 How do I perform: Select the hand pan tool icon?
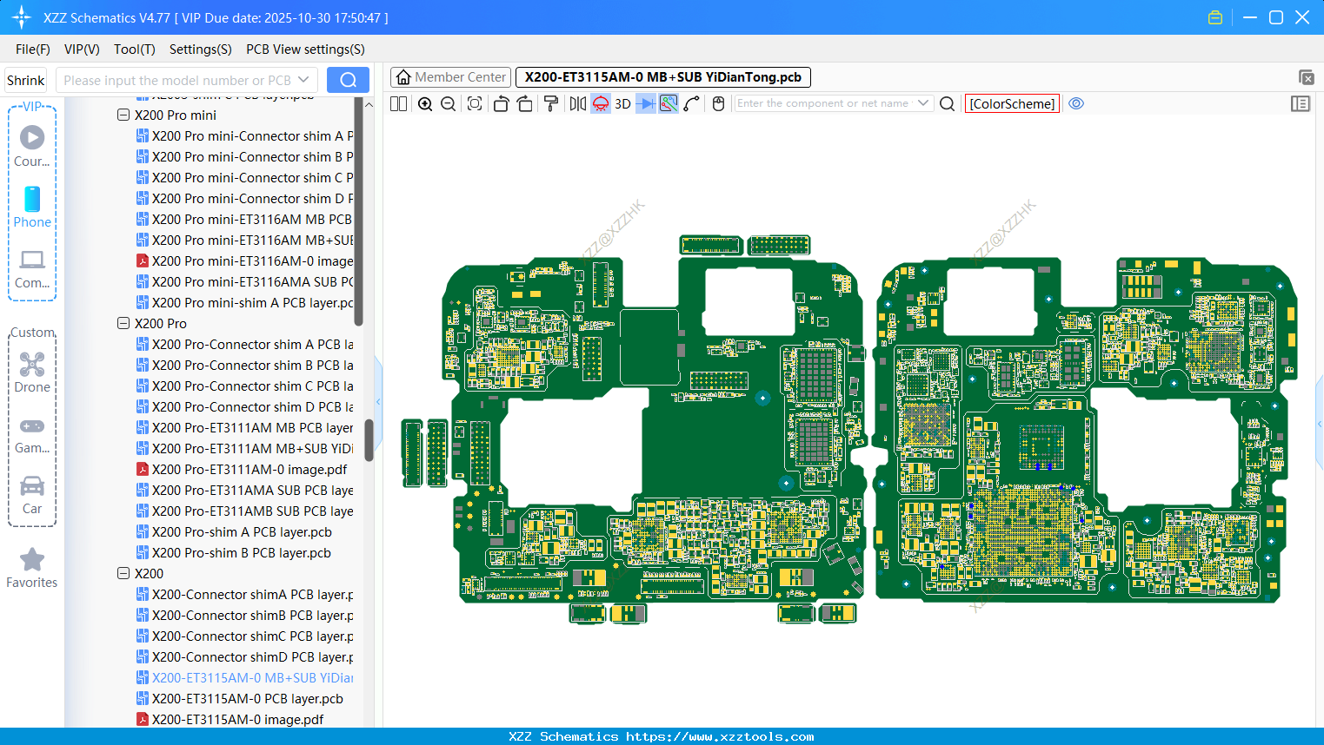(718, 103)
